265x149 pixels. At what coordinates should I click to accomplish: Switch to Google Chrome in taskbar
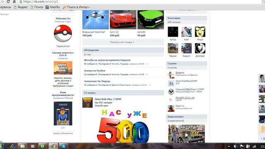pyautogui.click(x=53, y=146)
